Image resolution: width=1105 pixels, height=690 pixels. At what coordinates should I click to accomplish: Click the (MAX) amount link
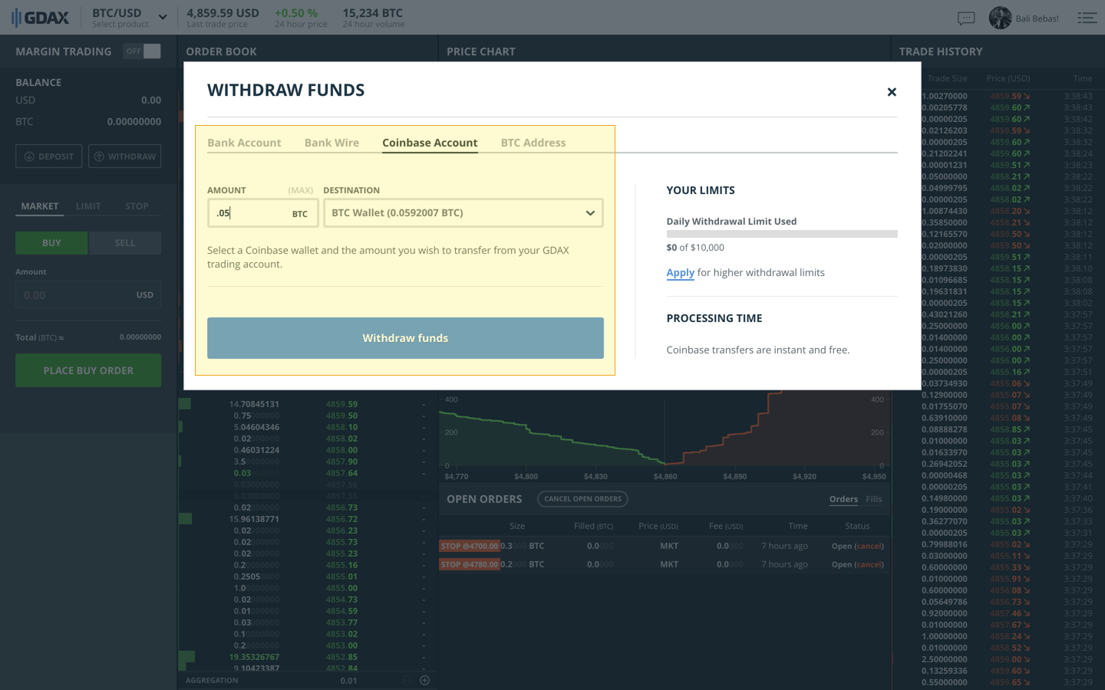[x=301, y=190]
